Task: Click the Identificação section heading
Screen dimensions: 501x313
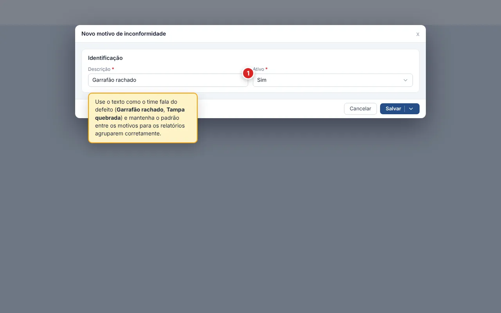Action: coord(105,58)
